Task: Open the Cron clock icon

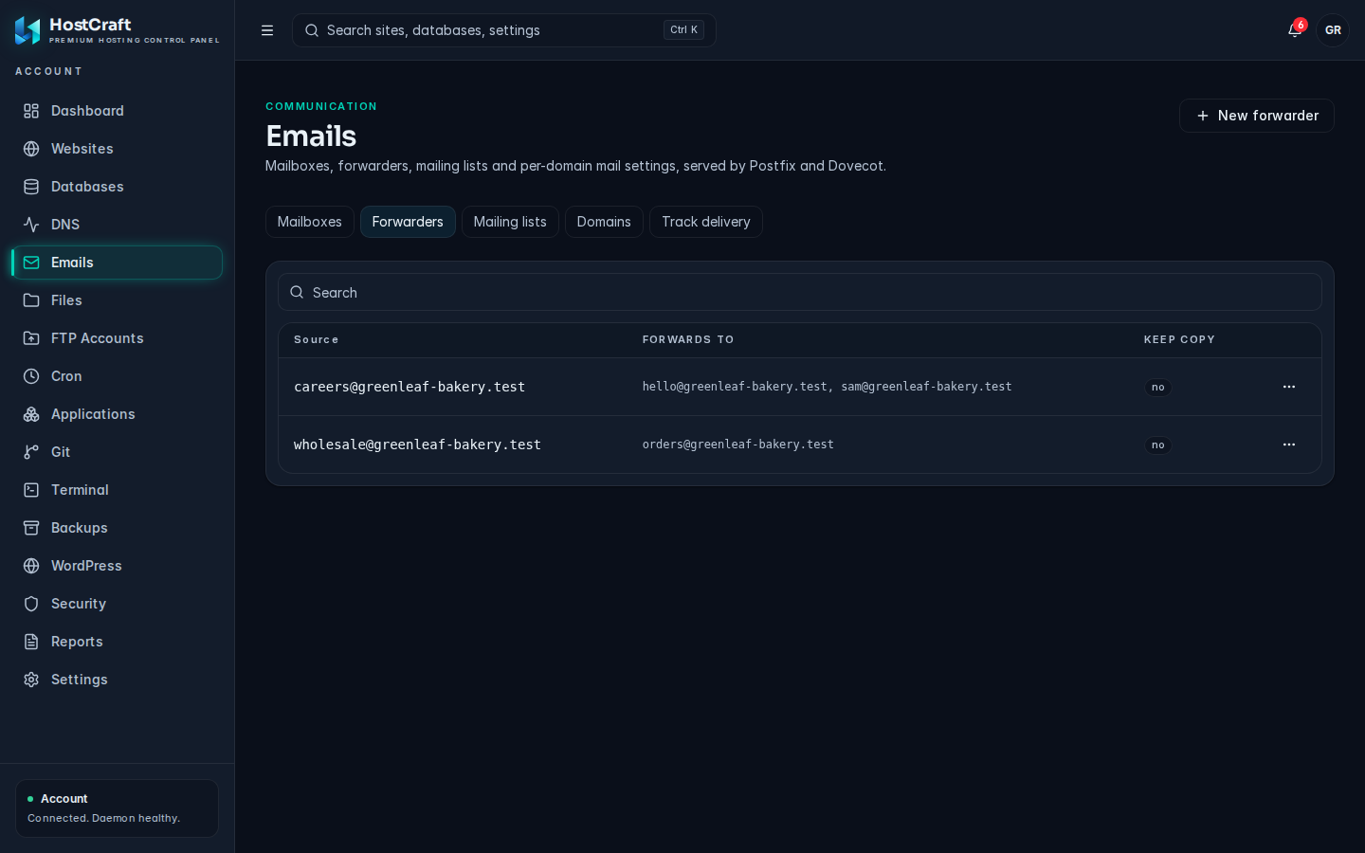Action: [x=31, y=376]
